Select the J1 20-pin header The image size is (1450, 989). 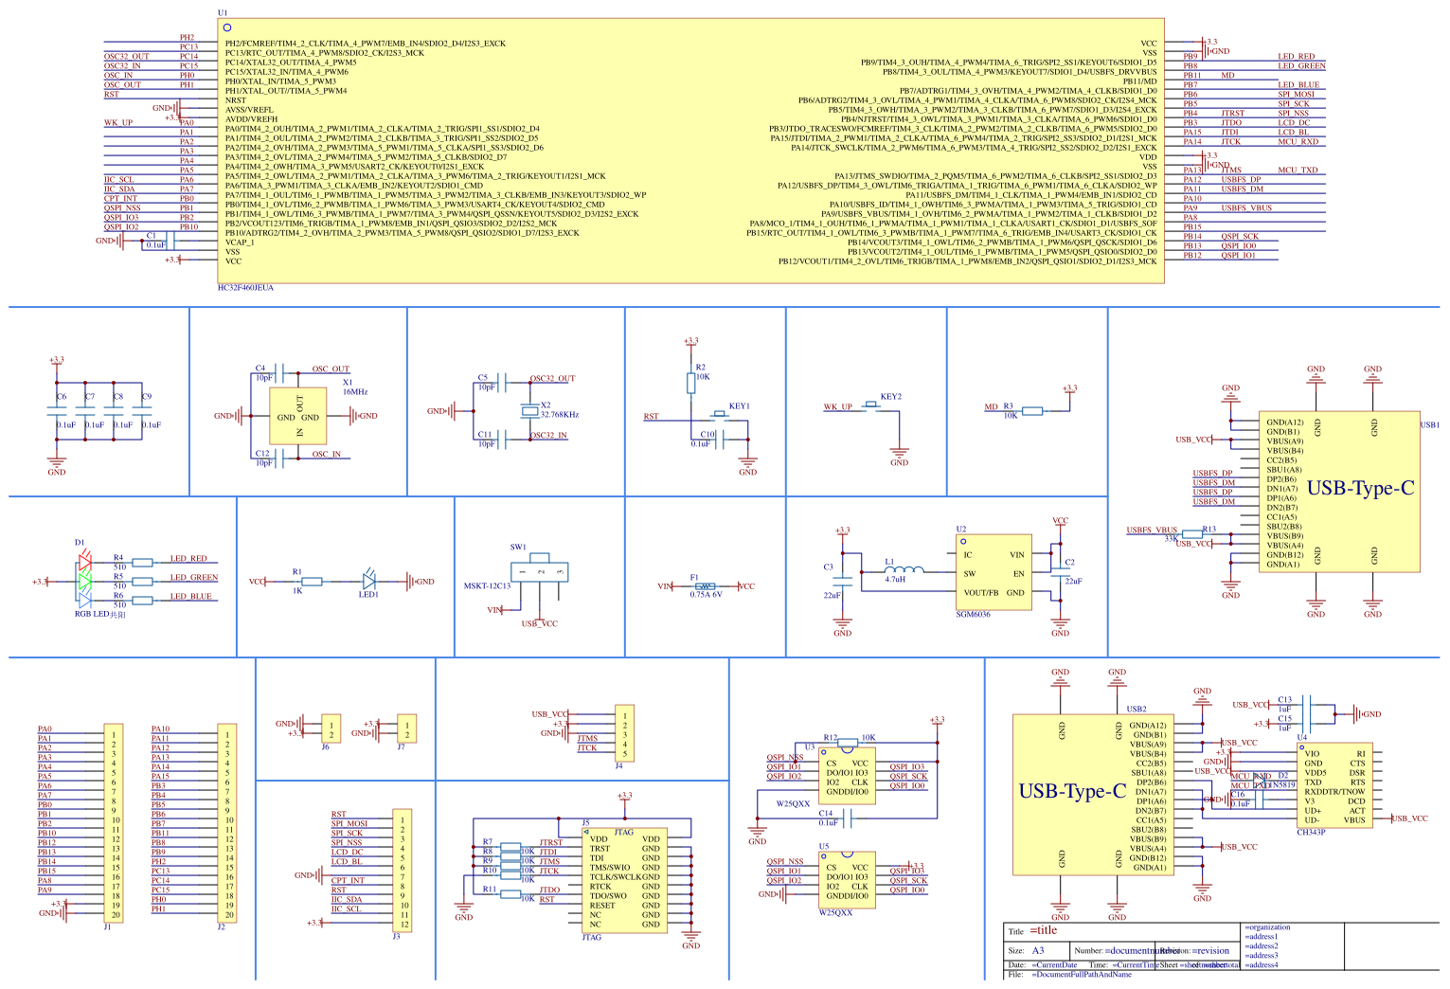114,823
